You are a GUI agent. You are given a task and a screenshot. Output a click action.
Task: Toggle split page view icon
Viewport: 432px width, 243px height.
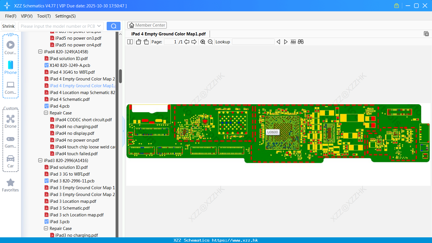pyautogui.click(x=130, y=42)
